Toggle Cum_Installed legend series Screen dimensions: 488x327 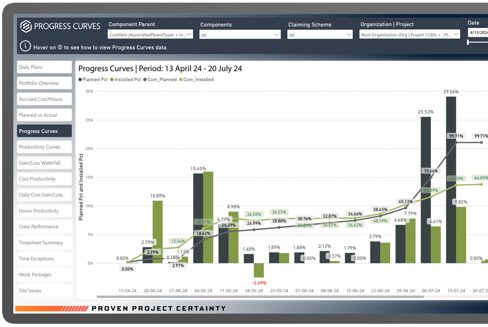pyautogui.click(x=197, y=80)
